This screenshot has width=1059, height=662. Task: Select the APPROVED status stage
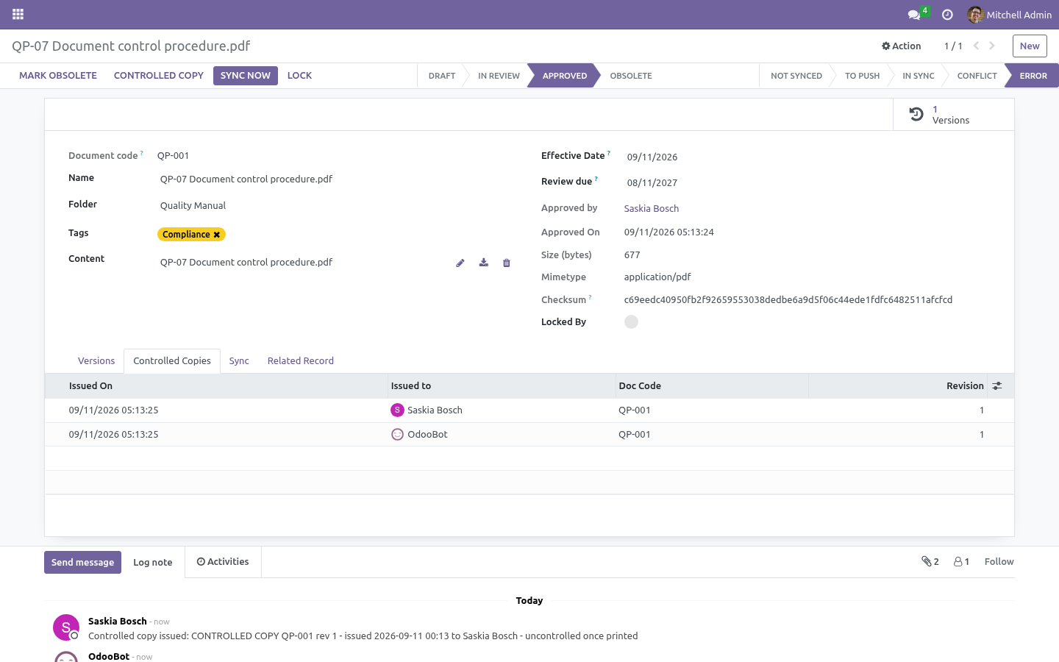565,76
